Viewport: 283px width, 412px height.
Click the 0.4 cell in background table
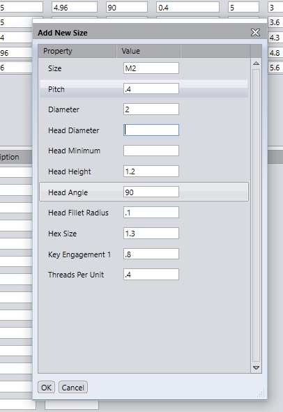188,8
